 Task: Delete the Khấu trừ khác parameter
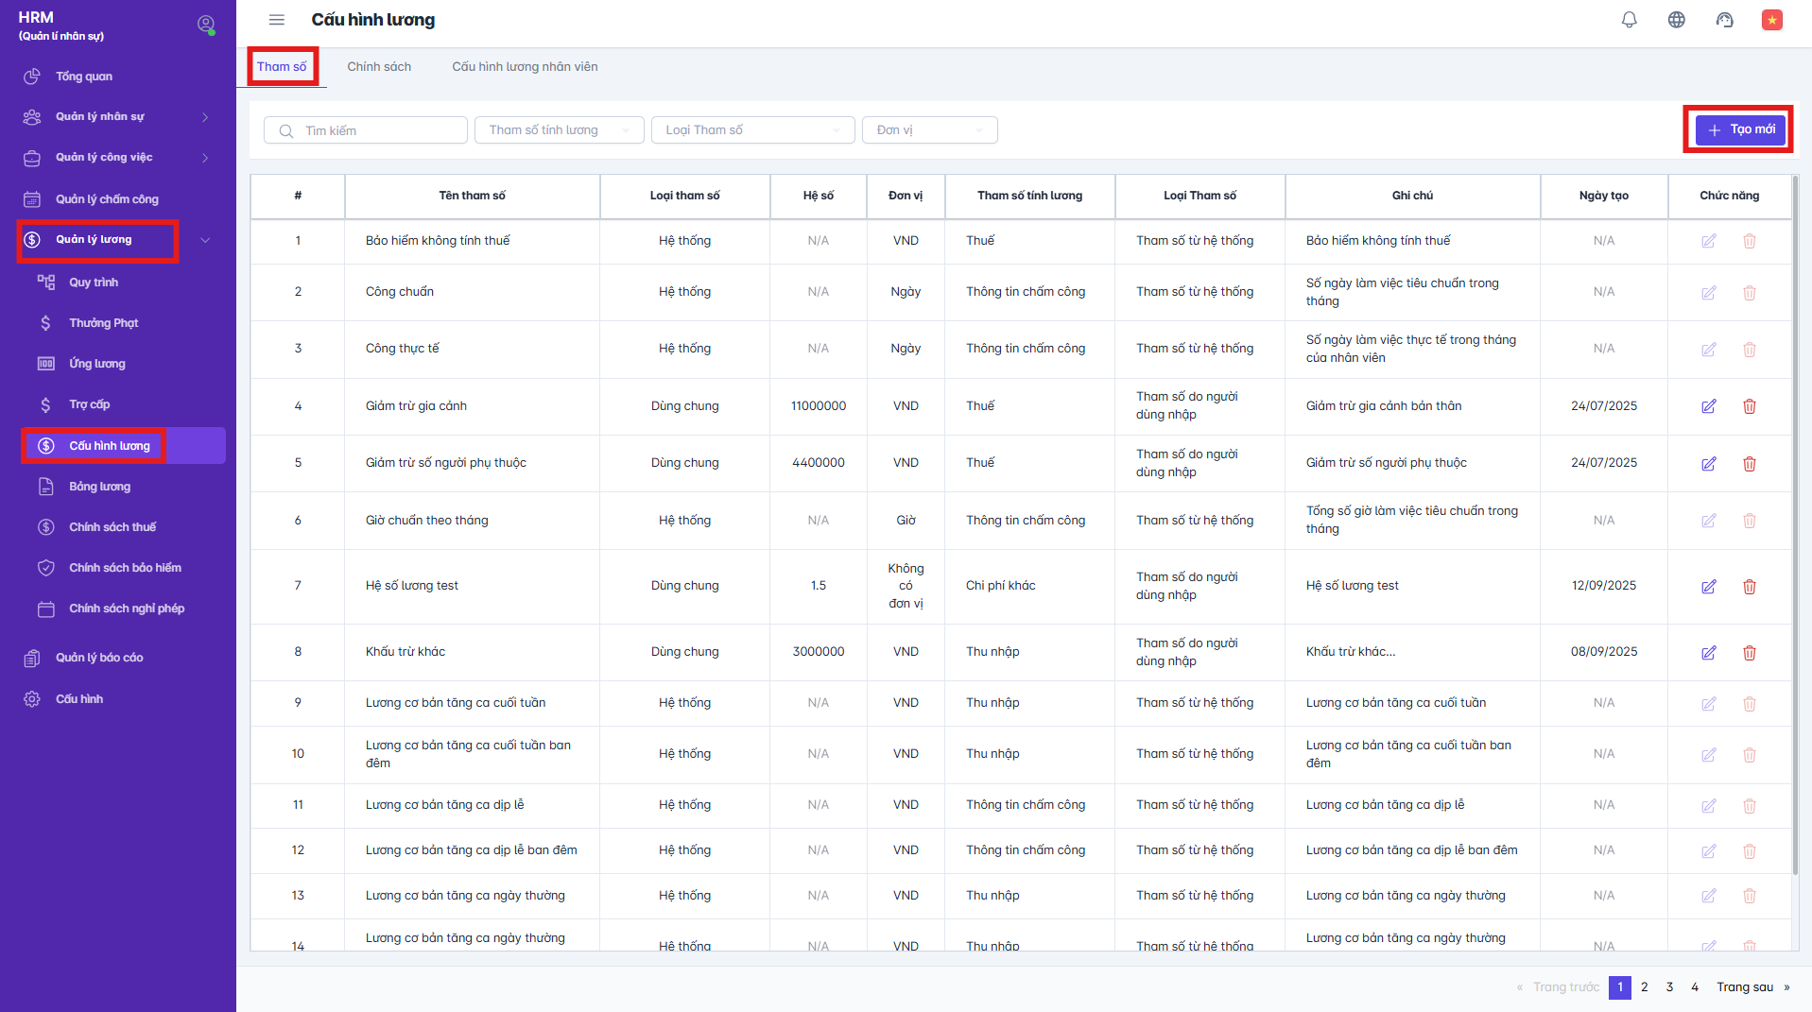pyautogui.click(x=1749, y=653)
